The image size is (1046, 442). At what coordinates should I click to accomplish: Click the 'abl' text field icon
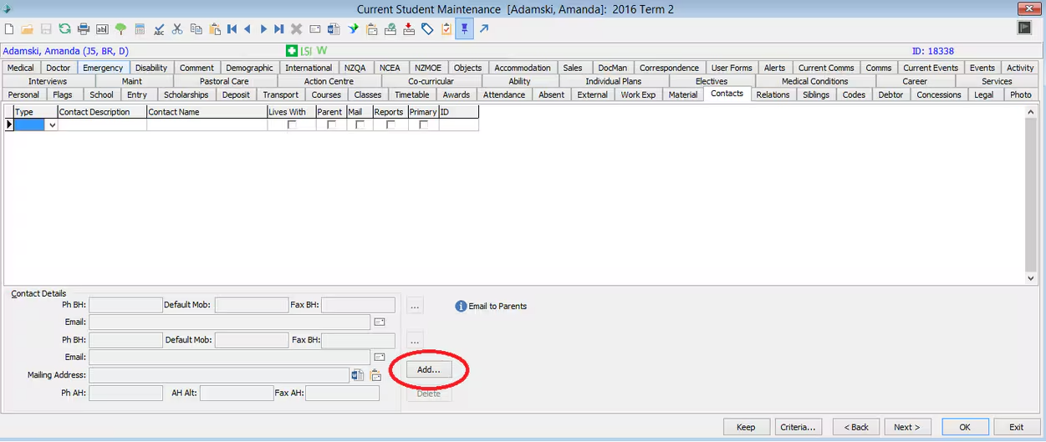(102, 29)
